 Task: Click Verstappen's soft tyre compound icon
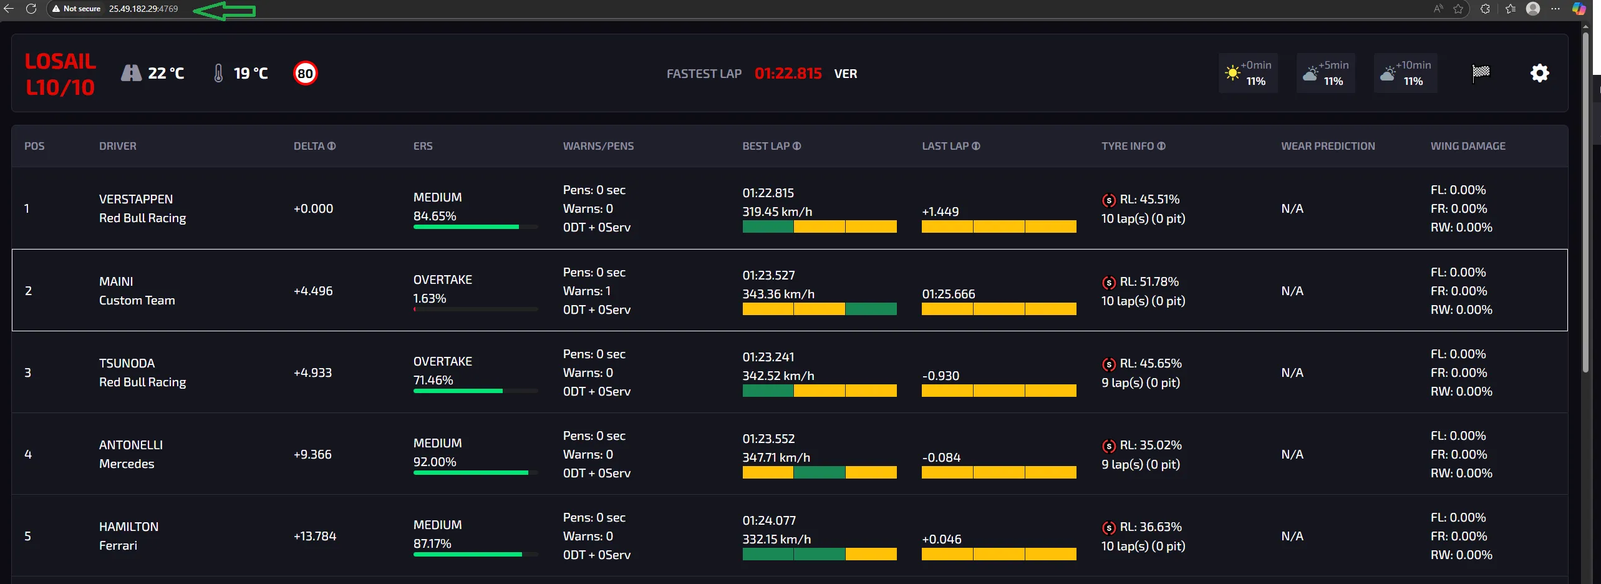[x=1108, y=200]
